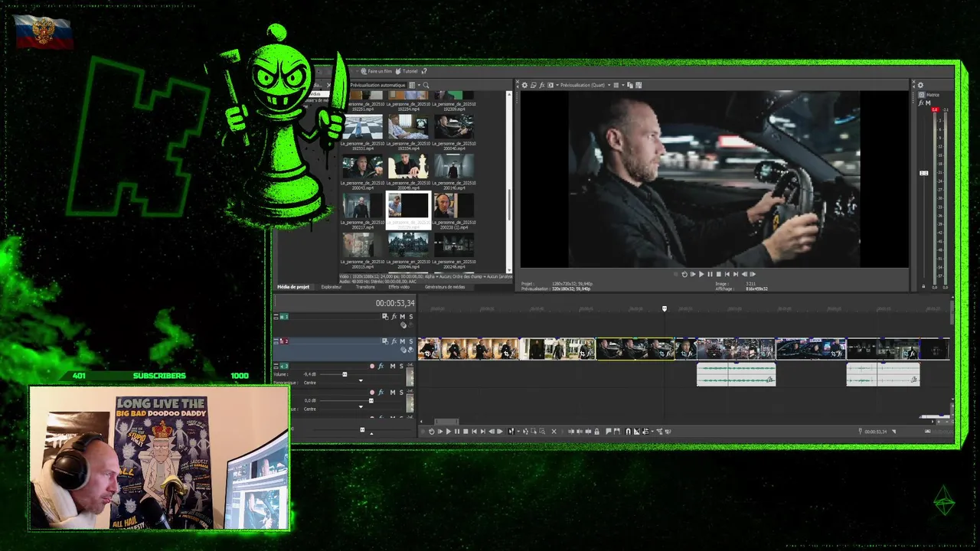Switch to Effets vidéo tab
Viewport: 980px width, 551px height.
(399, 287)
